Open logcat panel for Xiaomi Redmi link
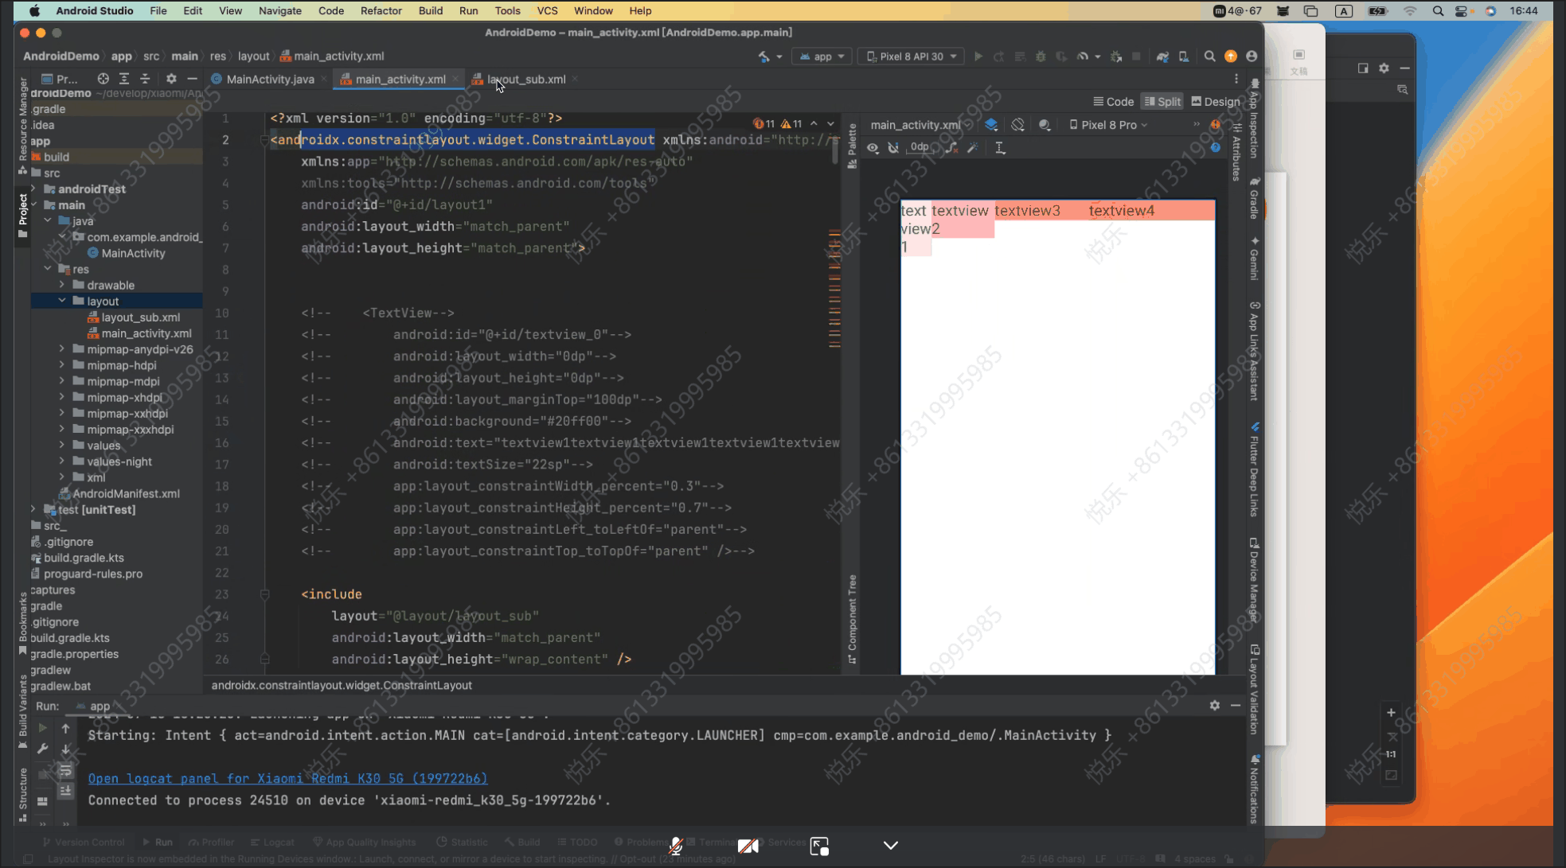 coord(287,778)
